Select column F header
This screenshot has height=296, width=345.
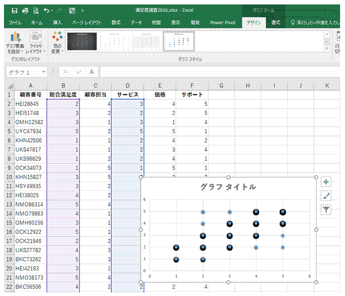192,86
